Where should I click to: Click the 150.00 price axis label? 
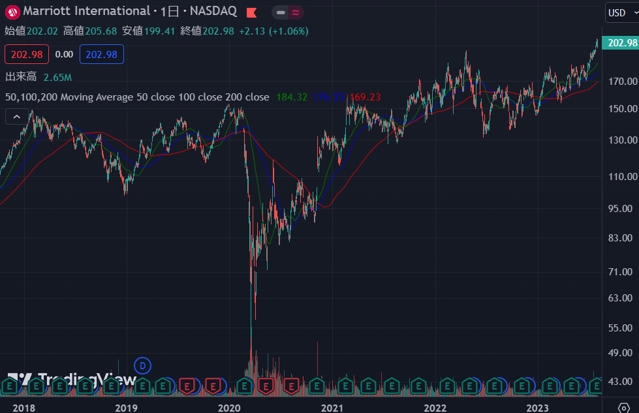pos(623,109)
